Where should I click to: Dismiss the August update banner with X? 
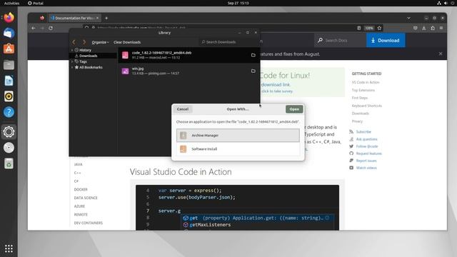441,54
